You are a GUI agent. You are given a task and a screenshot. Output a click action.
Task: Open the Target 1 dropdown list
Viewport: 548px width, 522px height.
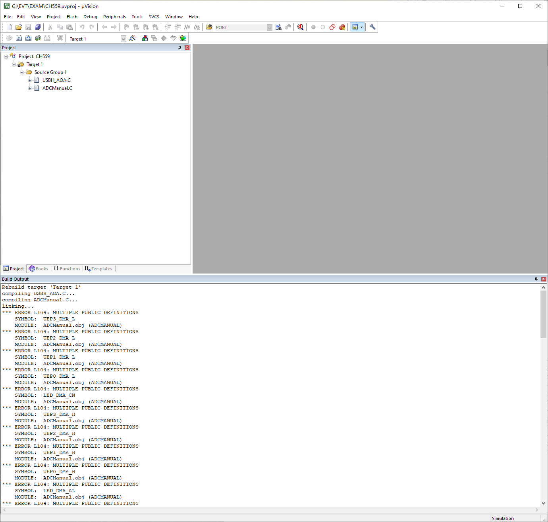coord(123,39)
